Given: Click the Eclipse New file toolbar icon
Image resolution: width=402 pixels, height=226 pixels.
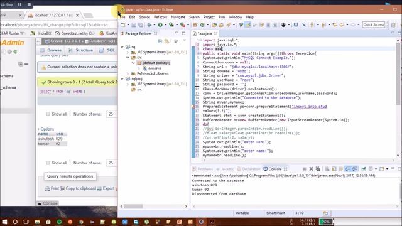Looking at the screenshot, I should pyautogui.click(x=123, y=25).
